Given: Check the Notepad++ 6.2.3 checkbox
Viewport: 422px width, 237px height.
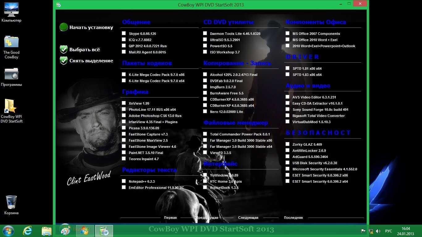Looking at the screenshot, I should (124, 181).
